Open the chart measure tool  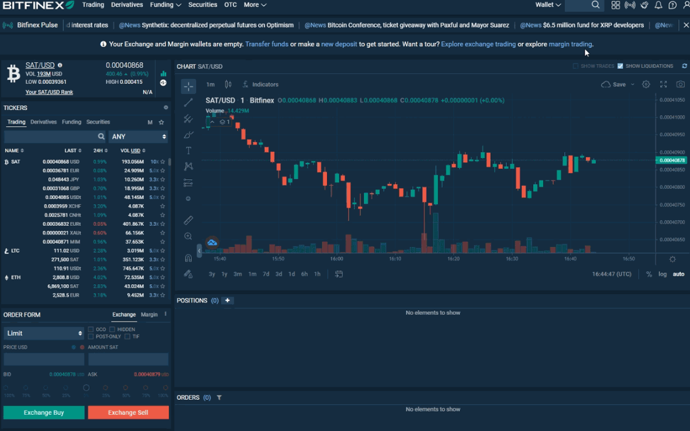click(x=188, y=219)
